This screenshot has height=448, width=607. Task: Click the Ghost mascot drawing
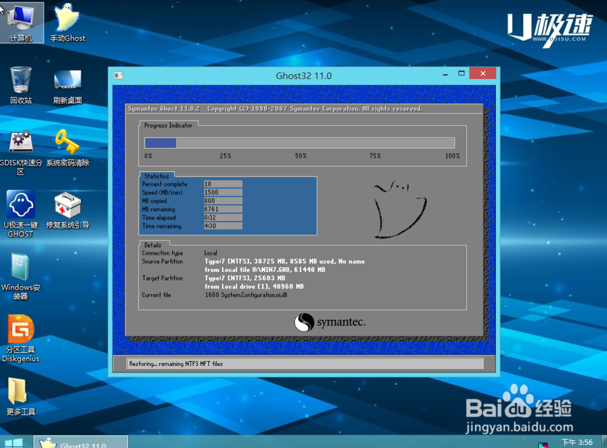point(399,208)
